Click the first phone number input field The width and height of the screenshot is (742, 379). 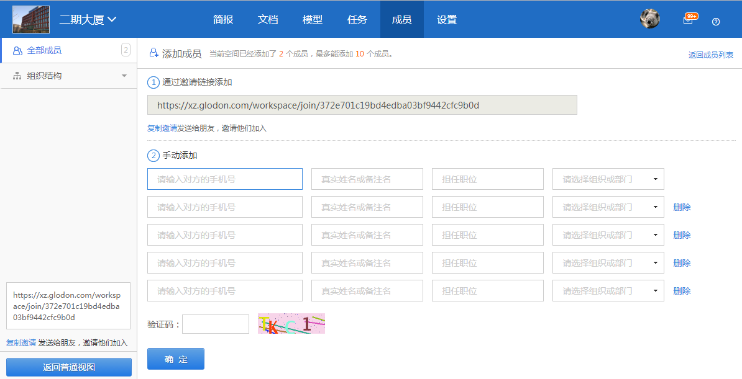(225, 179)
